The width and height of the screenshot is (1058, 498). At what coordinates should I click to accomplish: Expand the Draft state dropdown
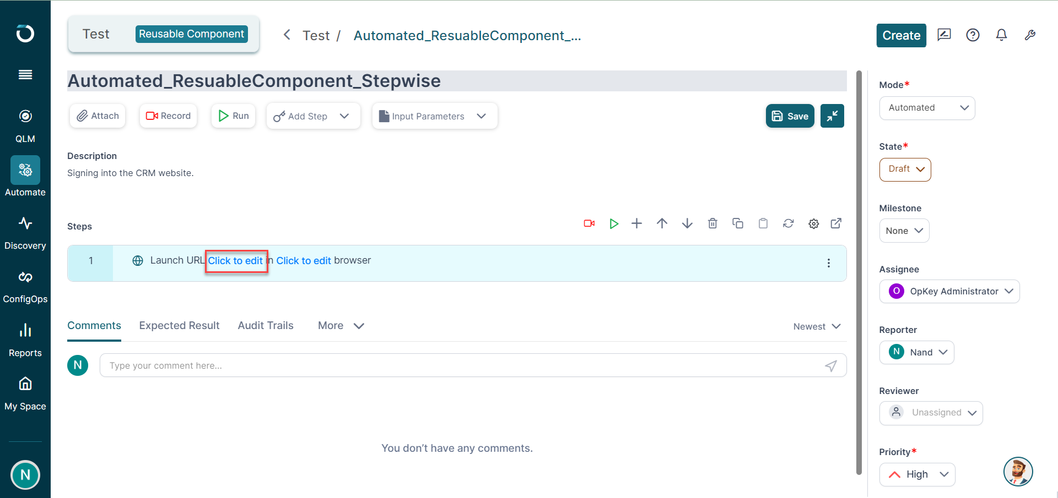(x=905, y=169)
